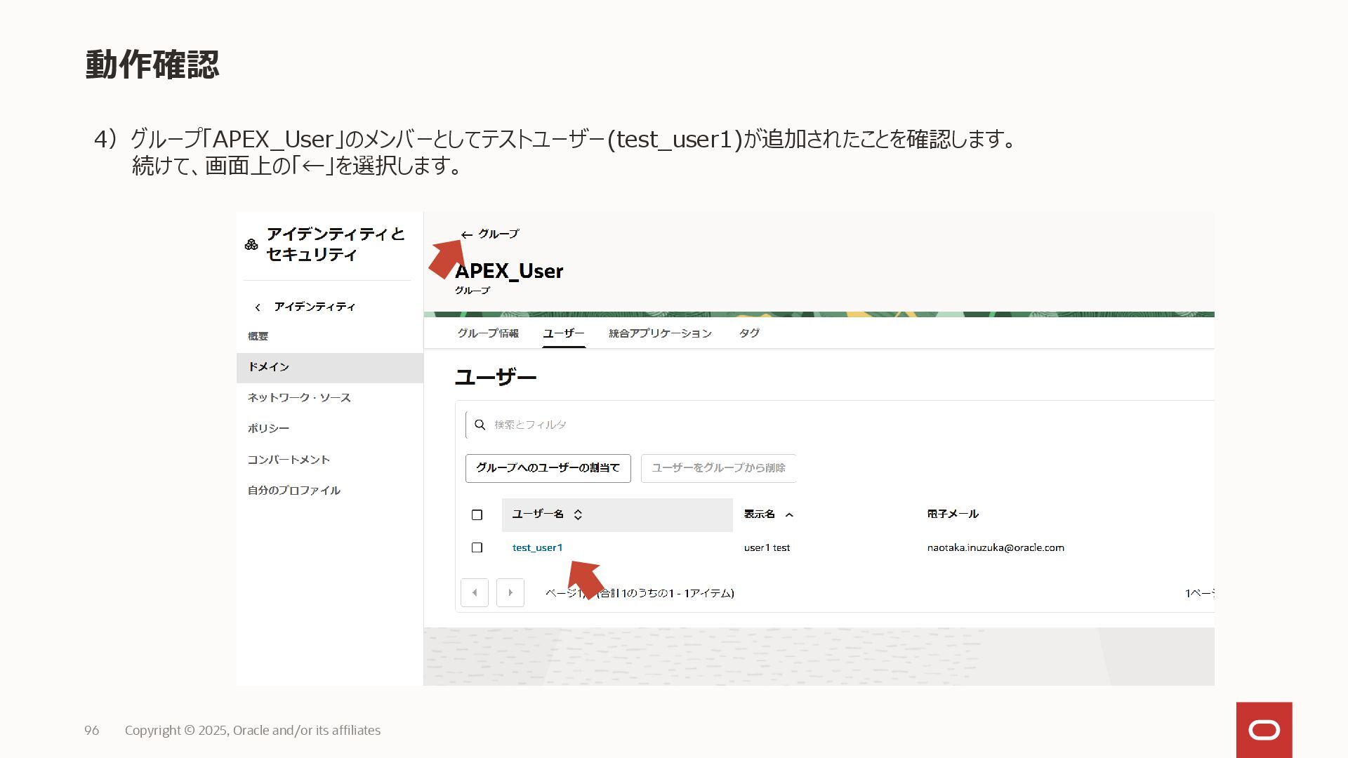Click the Oracle logo at bottom right
1348x758 pixels.
[1264, 730]
